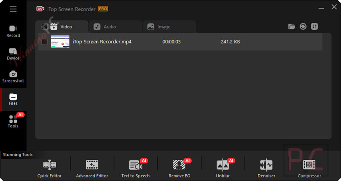The width and height of the screenshot is (341, 181).
Task: Close the iTop Screen Recorder window
Action: tap(334, 7)
